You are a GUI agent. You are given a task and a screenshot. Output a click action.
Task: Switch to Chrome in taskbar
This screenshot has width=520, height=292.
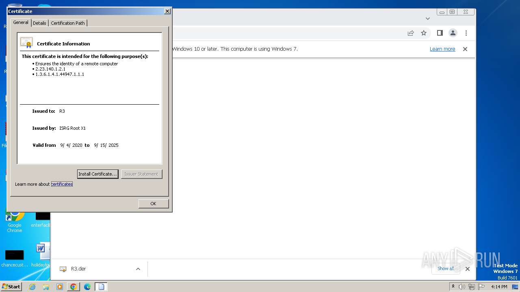pyautogui.click(x=74, y=287)
